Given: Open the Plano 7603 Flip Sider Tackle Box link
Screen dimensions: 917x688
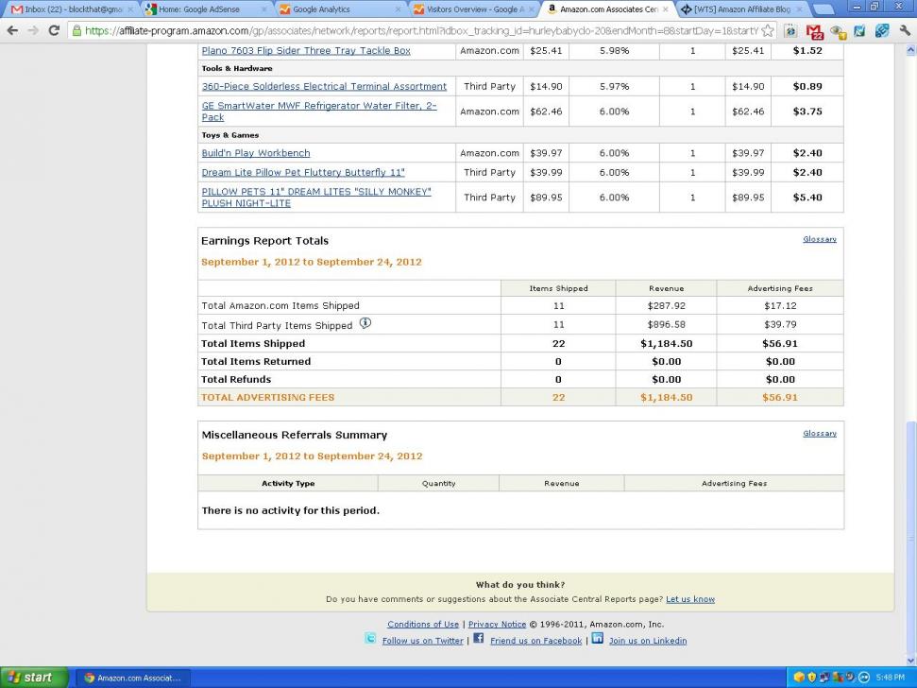Looking at the screenshot, I should pos(306,51).
